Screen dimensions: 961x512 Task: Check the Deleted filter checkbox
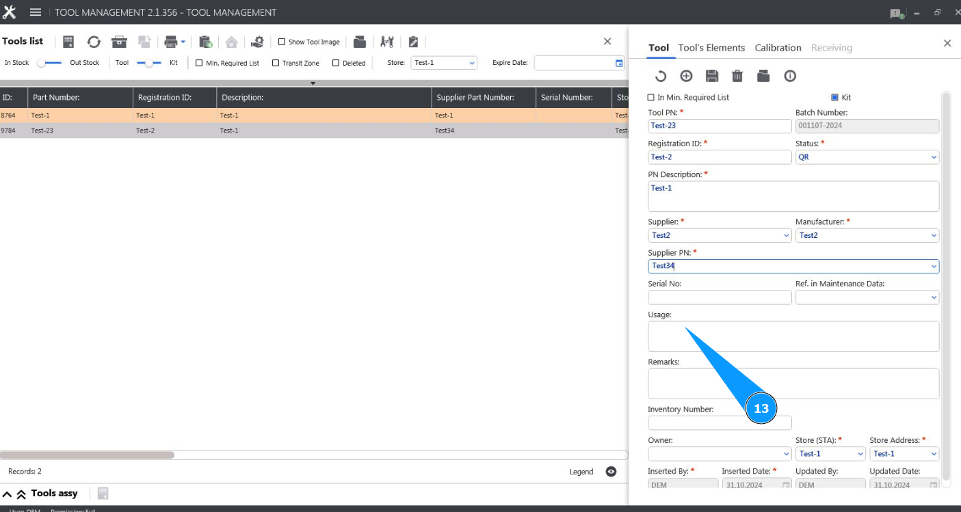pyautogui.click(x=336, y=63)
